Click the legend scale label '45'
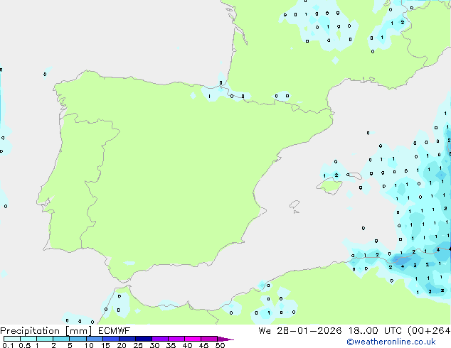The height and width of the screenshot is (348, 451). pos(203,345)
